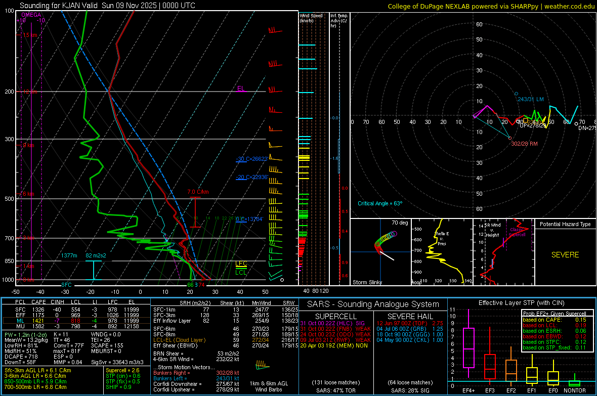
Task: Click the Critical Angle = 63° text
Action: (379, 204)
